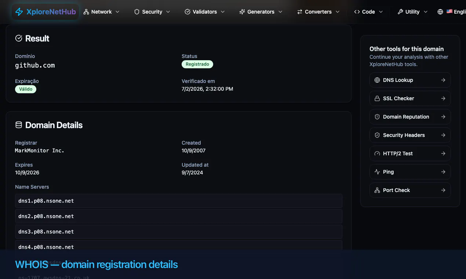Click the Network menu tree icon
The image size is (466, 279).
pos(86,12)
